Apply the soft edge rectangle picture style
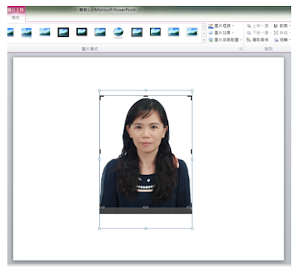The height and width of the screenshot is (271, 300). pos(45,32)
